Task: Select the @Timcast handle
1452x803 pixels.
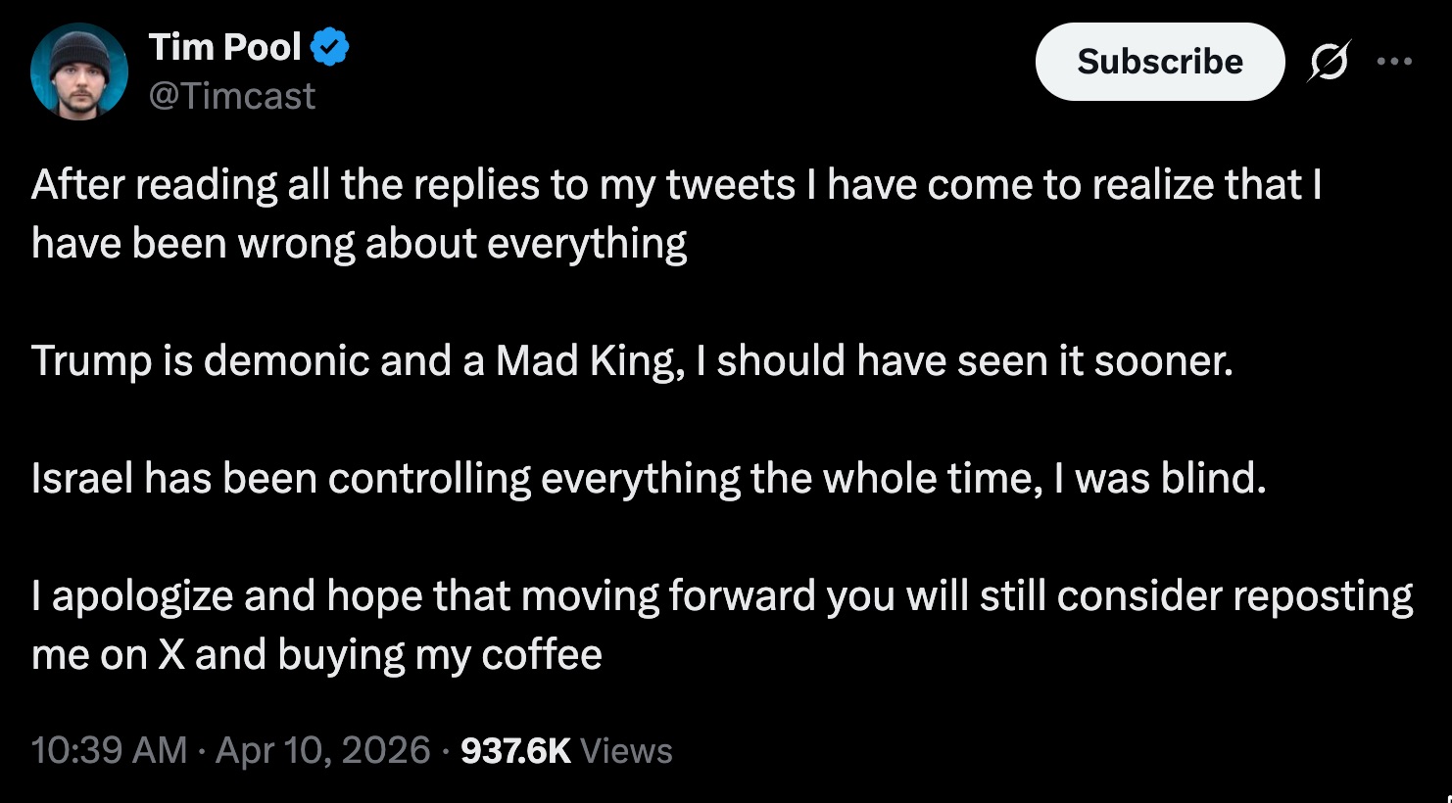Action: (x=234, y=95)
